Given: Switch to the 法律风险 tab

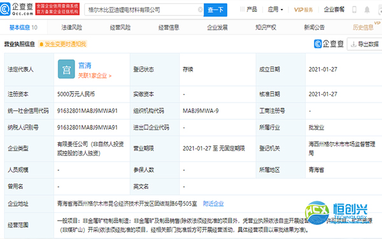Looking at the screenshot, I should 71,27.
